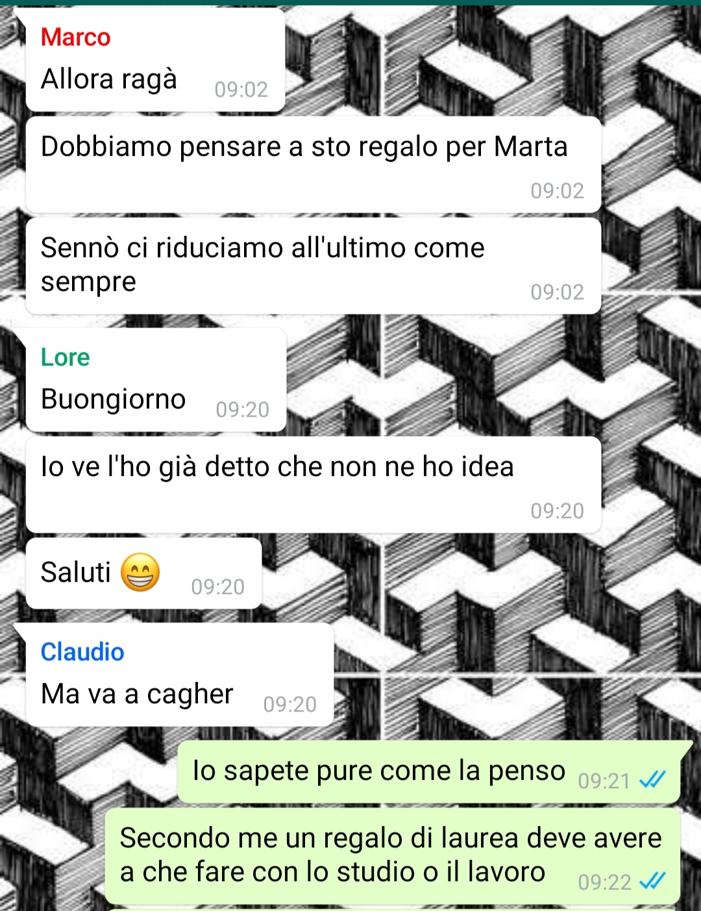Select the 'Saluti' message bubble

tap(143, 573)
